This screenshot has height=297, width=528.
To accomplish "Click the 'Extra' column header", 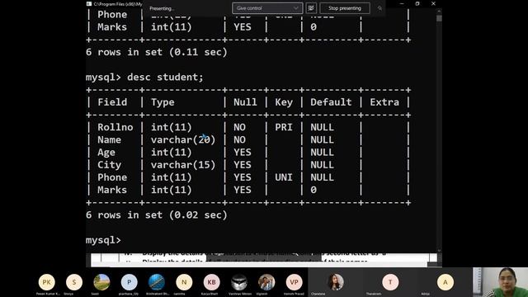I will coord(384,102).
